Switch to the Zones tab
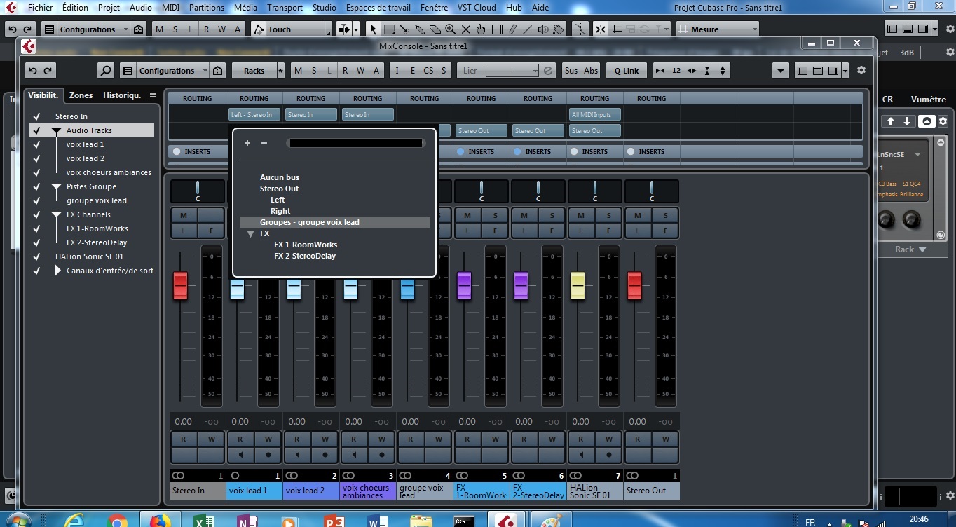 point(81,95)
